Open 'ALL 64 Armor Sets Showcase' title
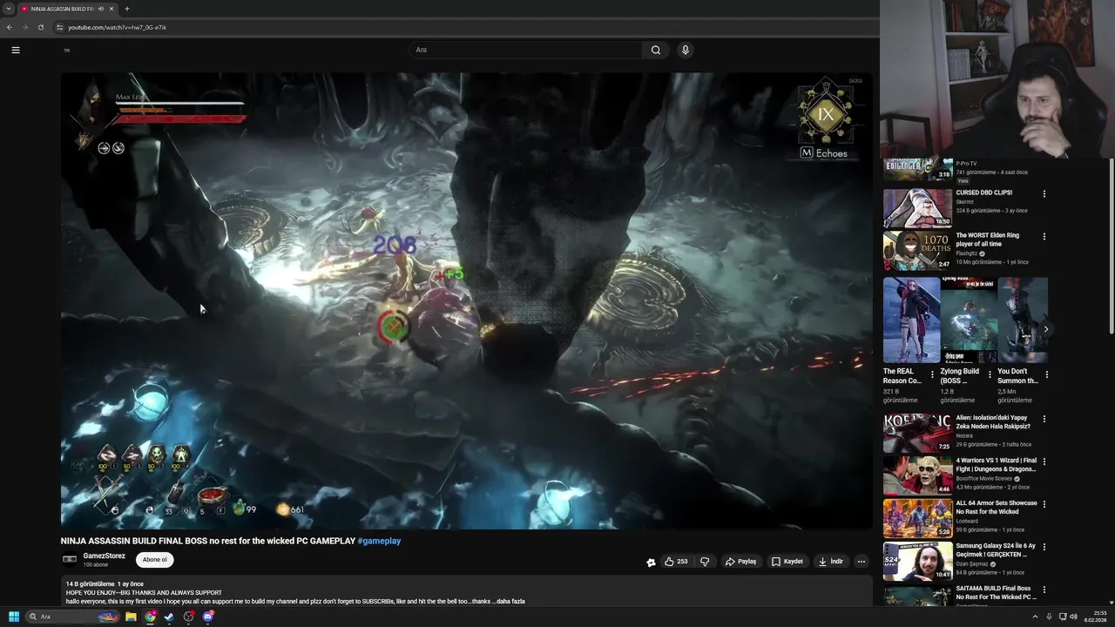This screenshot has width=1115, height=627. (x=996, y=508)
